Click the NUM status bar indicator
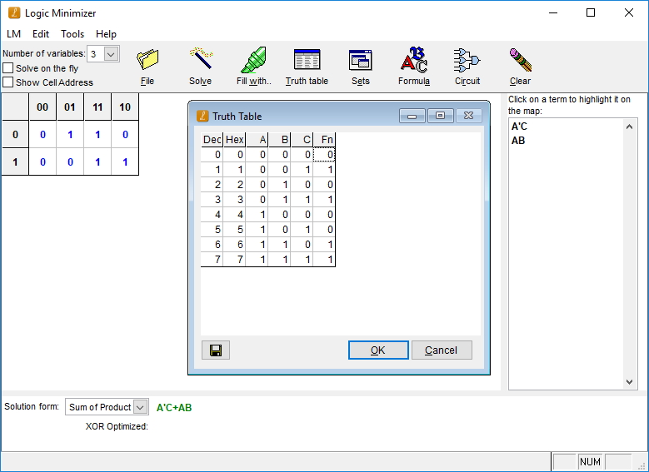Viewport: 649px width, 472px height. point(590,462)
